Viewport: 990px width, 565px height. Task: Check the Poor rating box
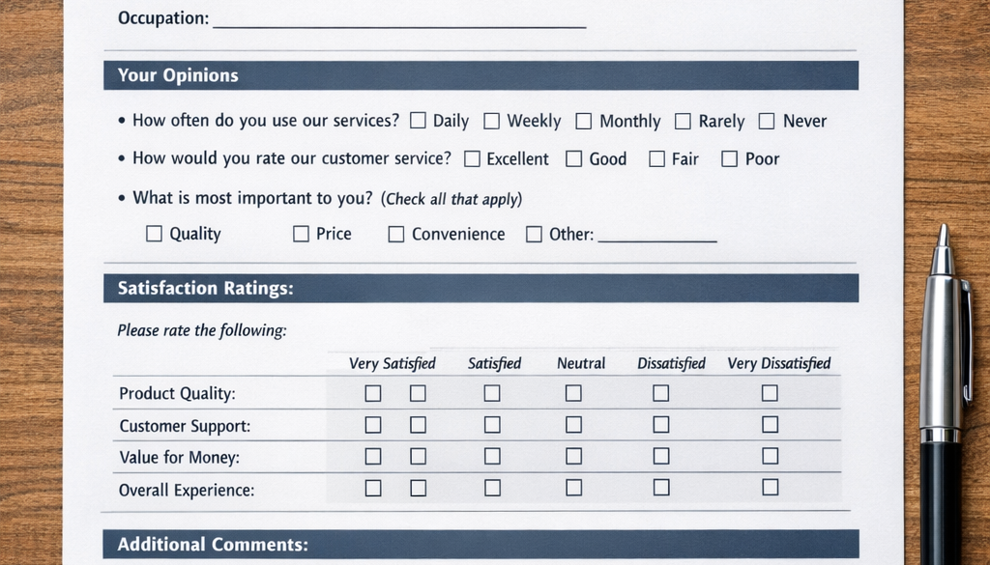tap(730, 158)
